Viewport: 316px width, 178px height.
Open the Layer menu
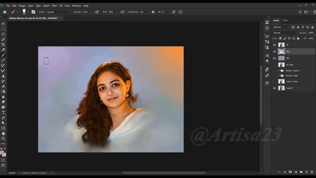pos(30,5)
